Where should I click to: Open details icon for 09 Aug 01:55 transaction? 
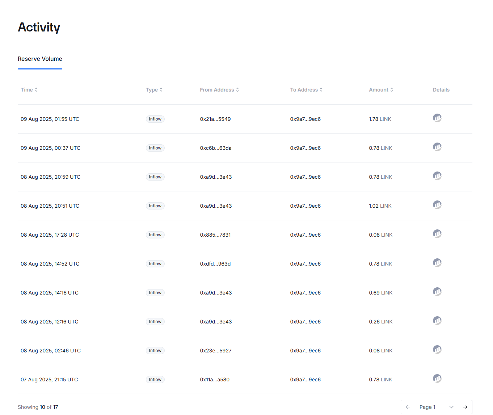click(437, 118)
